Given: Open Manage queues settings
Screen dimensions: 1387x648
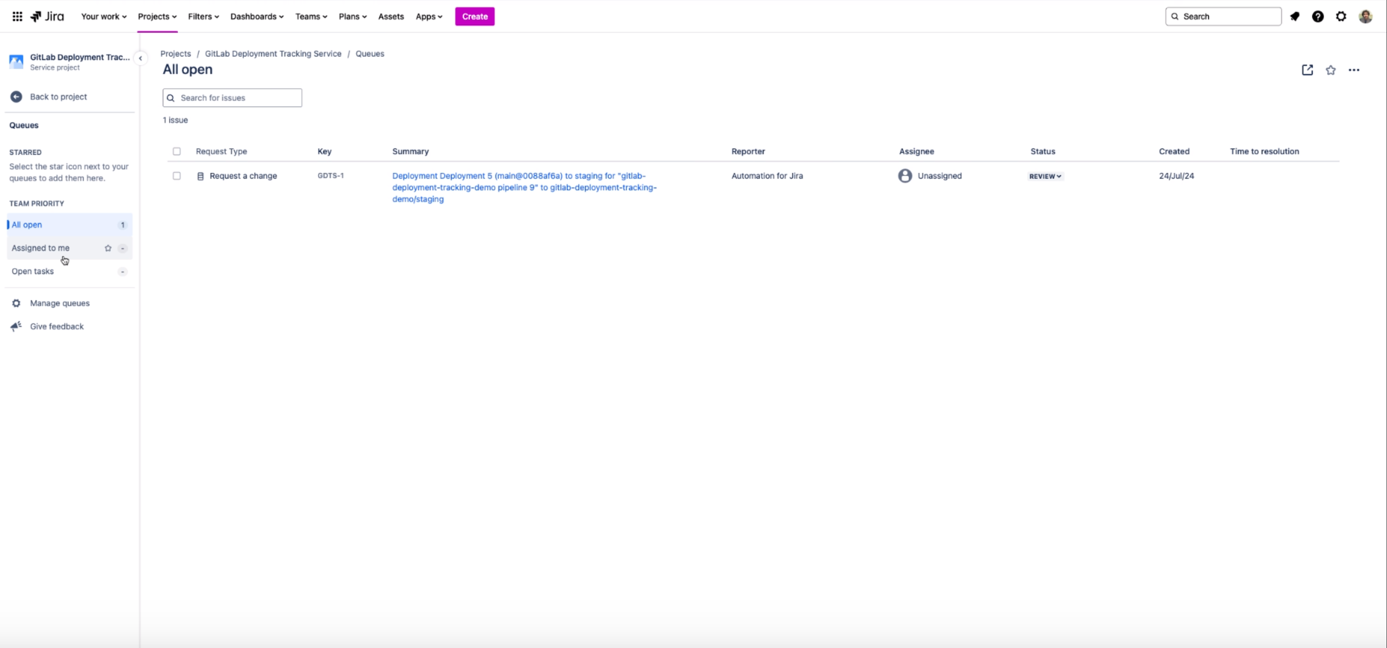Looking at the screenshot, I should click(60, 303).
